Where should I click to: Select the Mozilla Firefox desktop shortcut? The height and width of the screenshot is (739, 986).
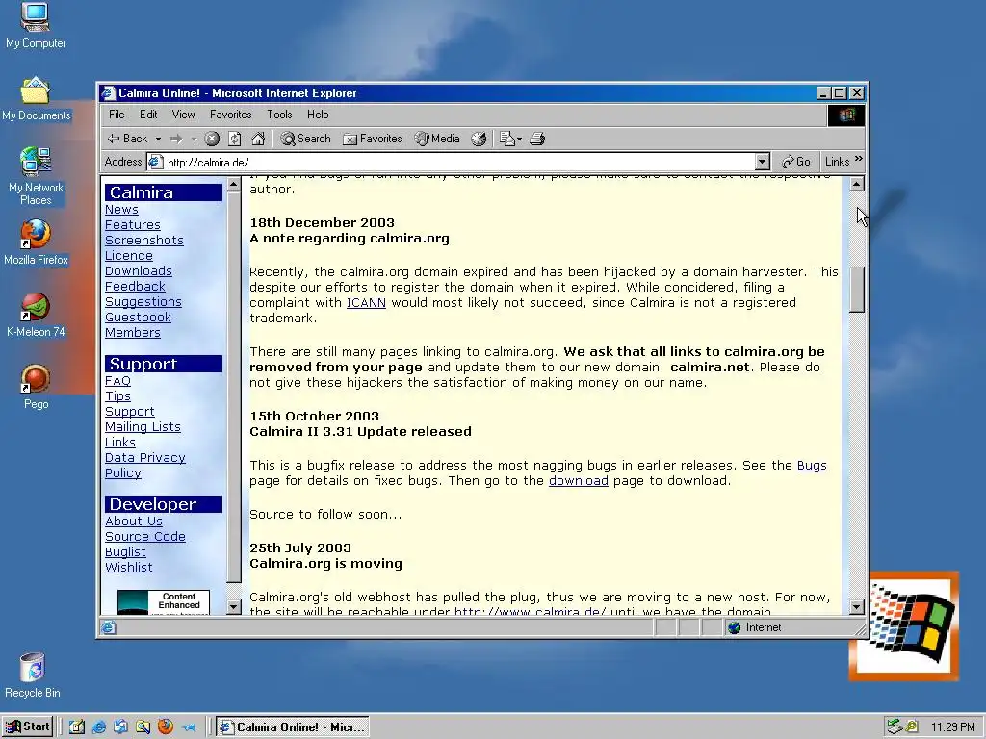coord(36,242)
